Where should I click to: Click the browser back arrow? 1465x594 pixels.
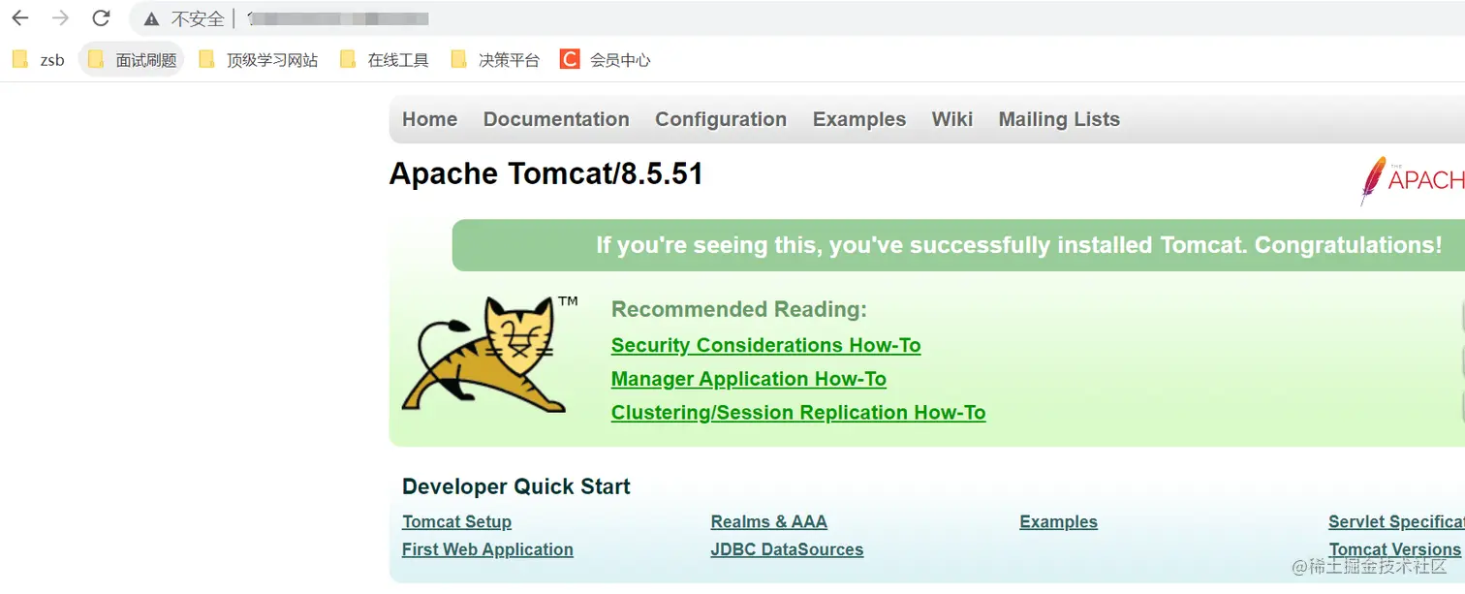click(20, 18)
